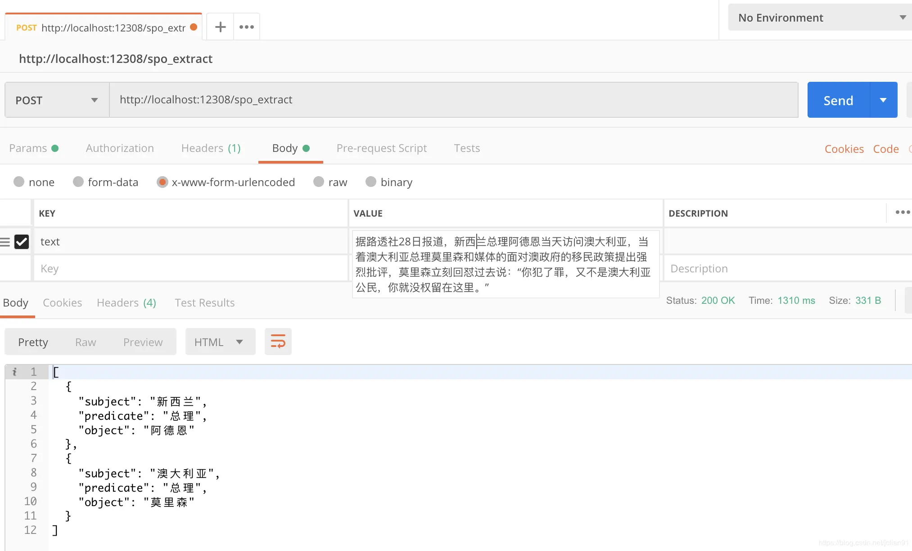Open POST method dropdown
This screenshot has height=551, width=912.
tap(57, 100)
